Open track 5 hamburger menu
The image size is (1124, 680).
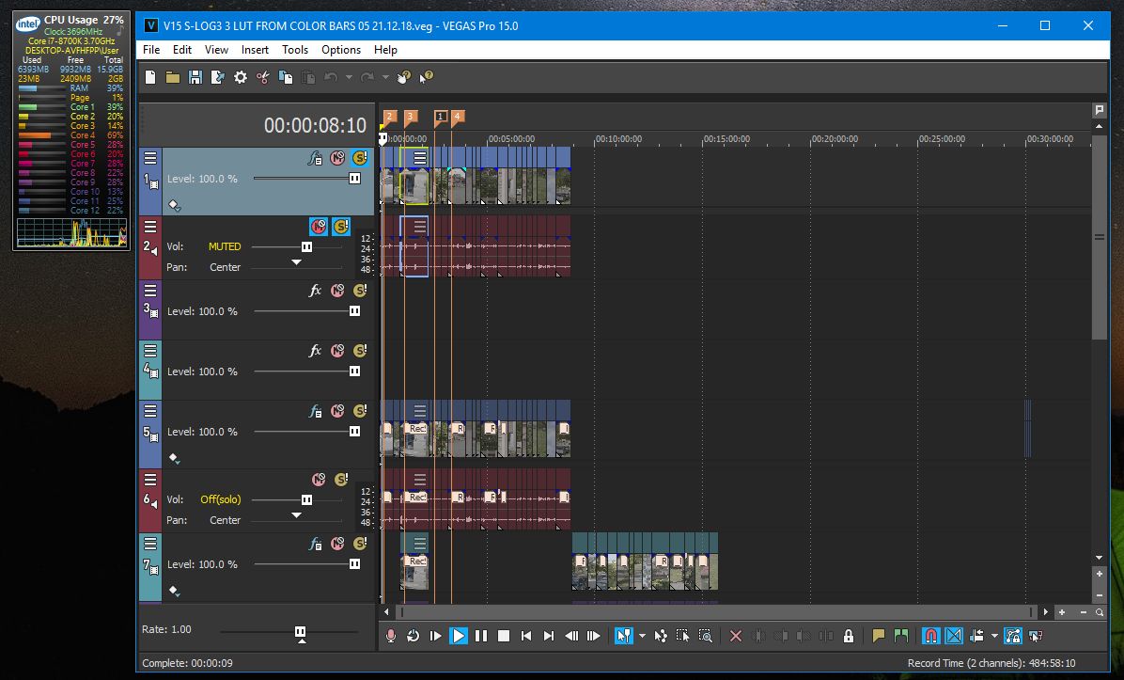tap(149, 410)
